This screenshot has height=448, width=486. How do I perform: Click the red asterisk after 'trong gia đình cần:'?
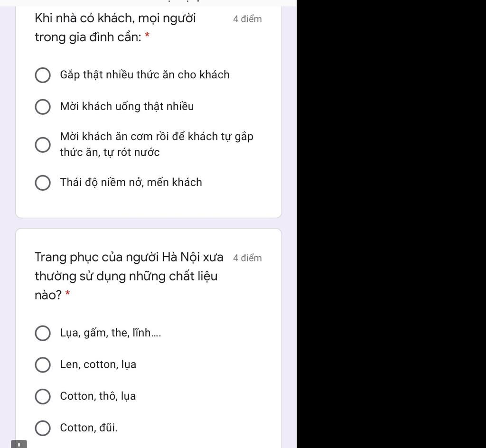(147, 35)
